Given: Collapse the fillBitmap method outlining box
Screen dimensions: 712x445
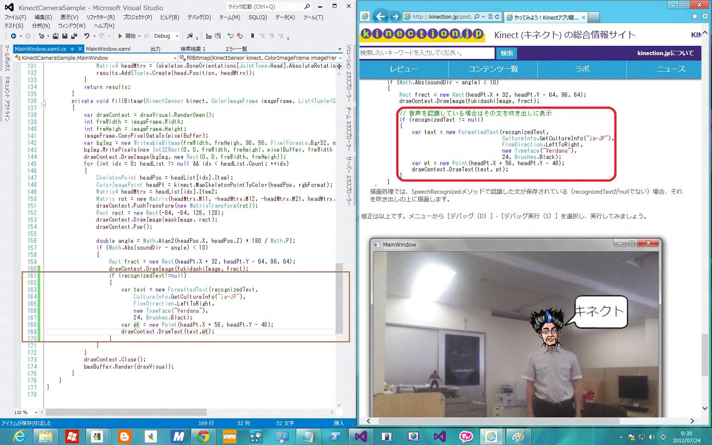Looking at the screenshot, I should 43,104.
